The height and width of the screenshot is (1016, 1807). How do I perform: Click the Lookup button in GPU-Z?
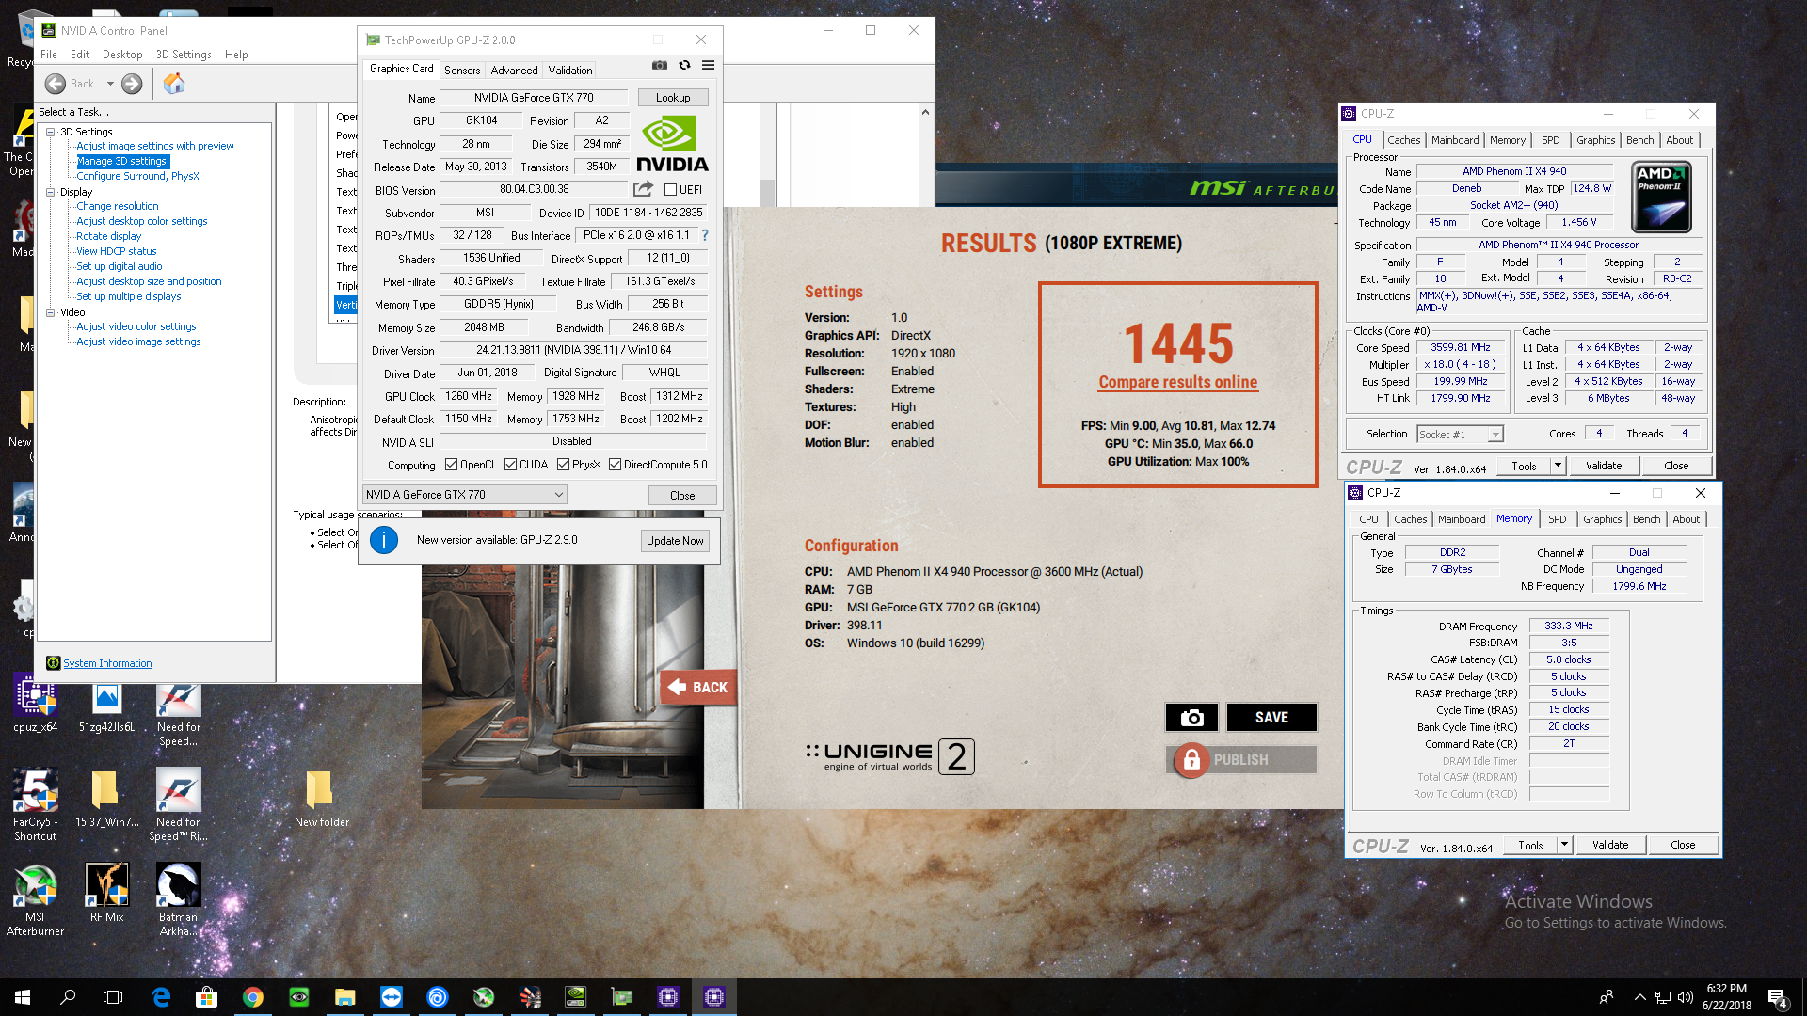pyautogui.click(x=673, y=98)
